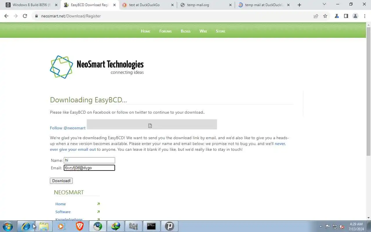
Task: Open 'never, ever give your email out' link
Action: (168, 146)
